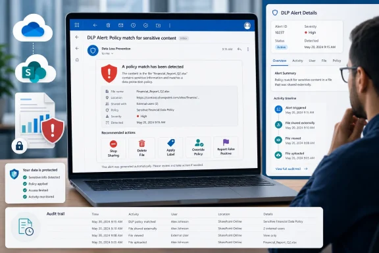The width and height of the screenshot is (379, 253).
Task: Click the sidebar icon below the back arrows
Action: click(77, 60)
